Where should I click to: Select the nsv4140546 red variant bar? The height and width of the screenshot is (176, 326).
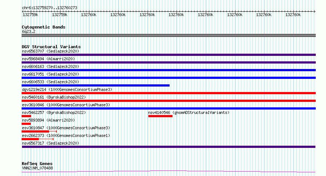160,116
